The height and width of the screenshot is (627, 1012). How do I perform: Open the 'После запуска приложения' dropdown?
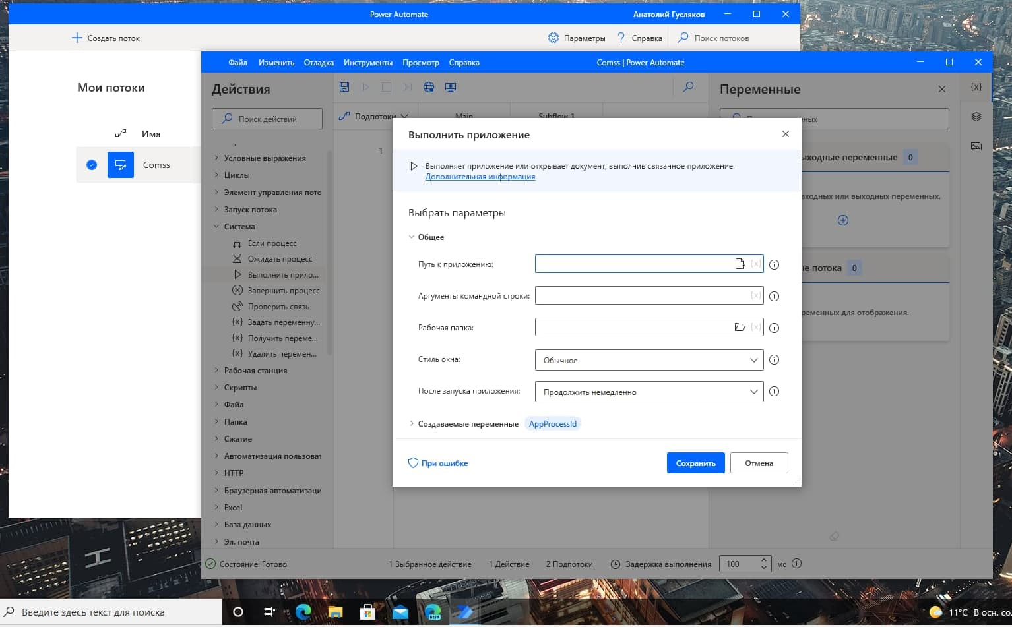648,392
